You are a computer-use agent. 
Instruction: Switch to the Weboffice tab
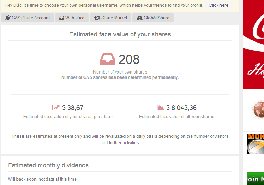click(x=72, y=18)
